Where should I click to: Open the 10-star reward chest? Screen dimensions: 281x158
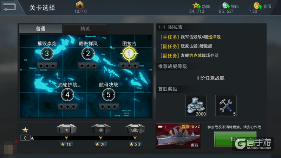(x=66, y=129)
